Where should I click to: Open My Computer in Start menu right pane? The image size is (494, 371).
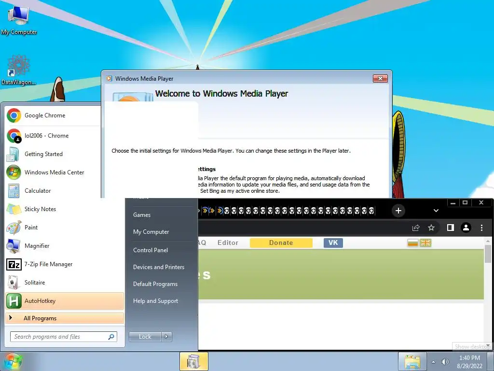click(162, 232)
